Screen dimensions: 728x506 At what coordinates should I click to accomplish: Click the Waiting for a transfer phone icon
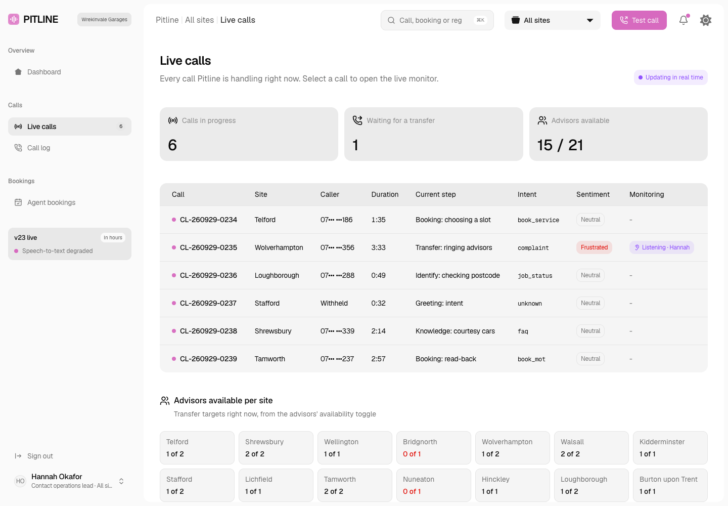tap(357, 120)
